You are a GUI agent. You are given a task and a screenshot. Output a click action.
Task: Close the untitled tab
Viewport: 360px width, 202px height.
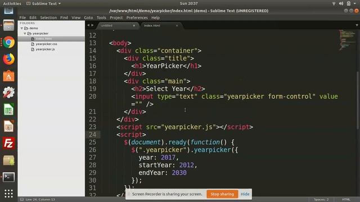click(134, 26)
